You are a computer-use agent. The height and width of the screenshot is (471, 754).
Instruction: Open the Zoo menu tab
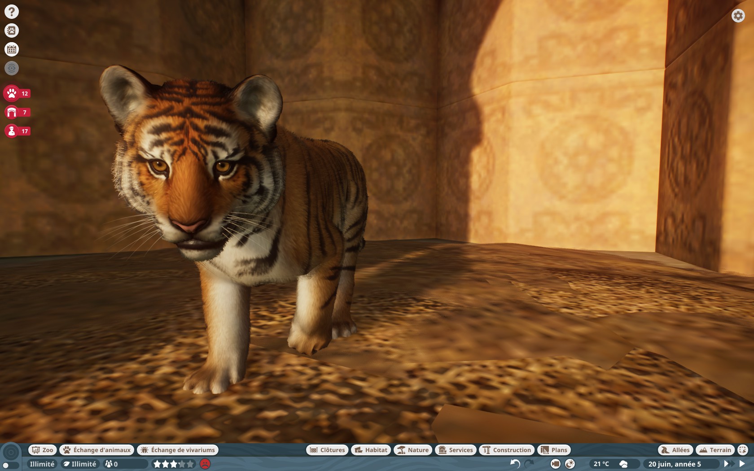42,450
